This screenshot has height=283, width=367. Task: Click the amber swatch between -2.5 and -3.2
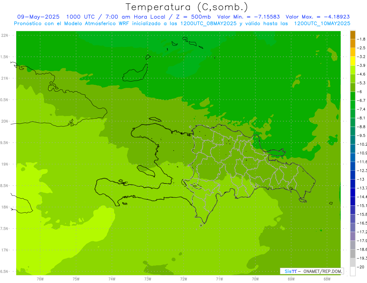pos(353,52)
